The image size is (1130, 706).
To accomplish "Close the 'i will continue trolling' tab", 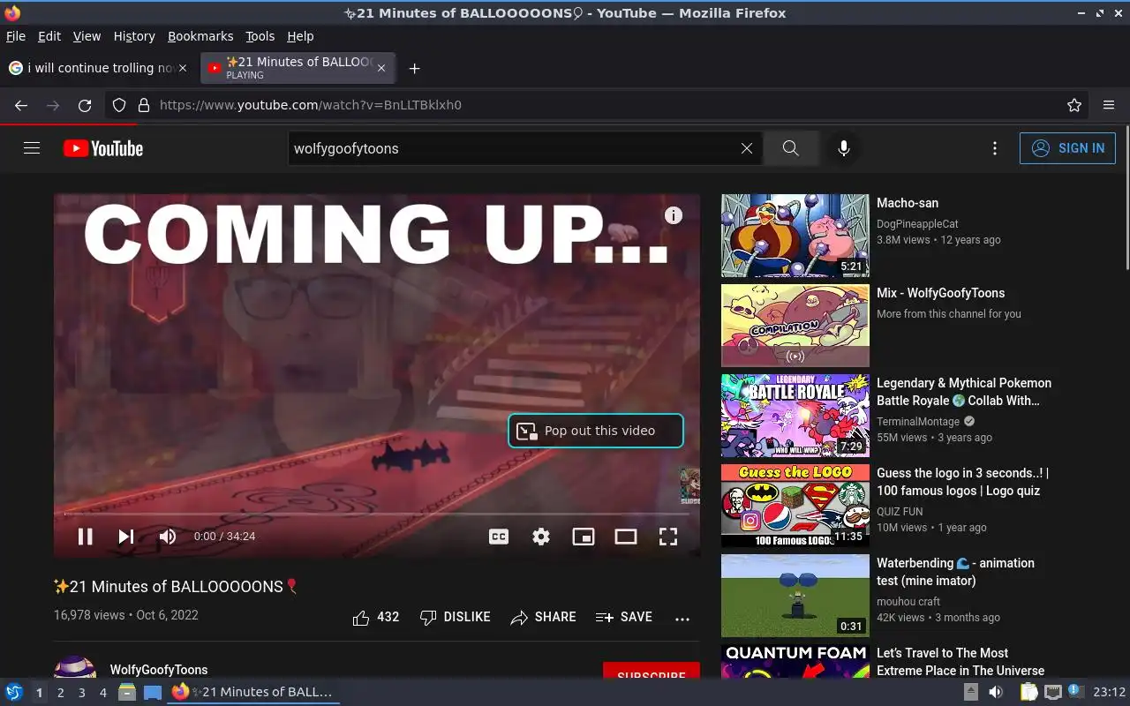I will click(x=183, y=68).
